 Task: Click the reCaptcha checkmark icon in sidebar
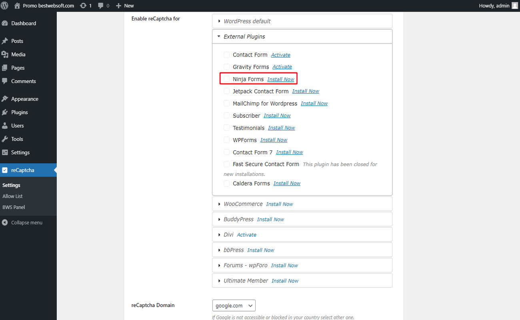[x=5, y=170]
